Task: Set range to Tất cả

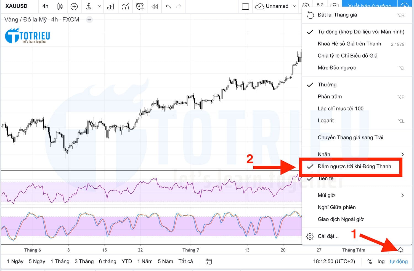Action: [x=185, y=261]
